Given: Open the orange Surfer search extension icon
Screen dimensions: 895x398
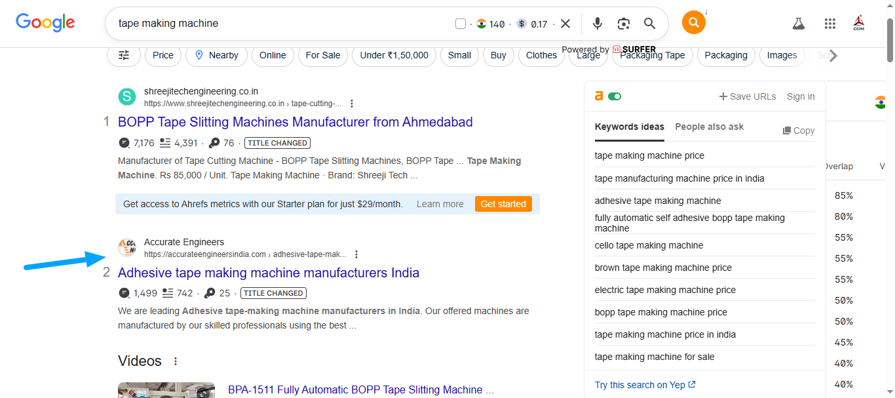Looking at the screenshot, I should coord(693,23).
